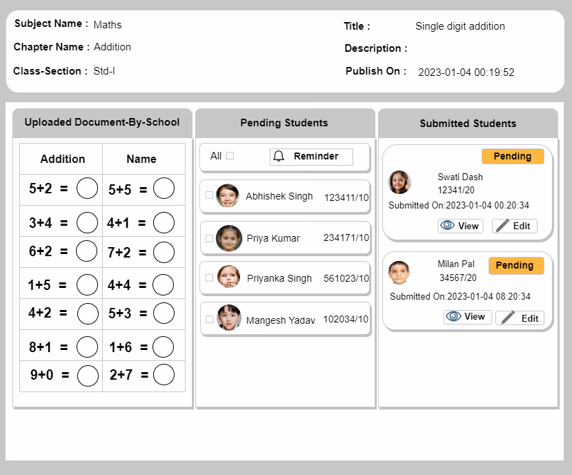Screen dimensions: 572x475
Task: Click the name Milan Pal
Action: 456,264
